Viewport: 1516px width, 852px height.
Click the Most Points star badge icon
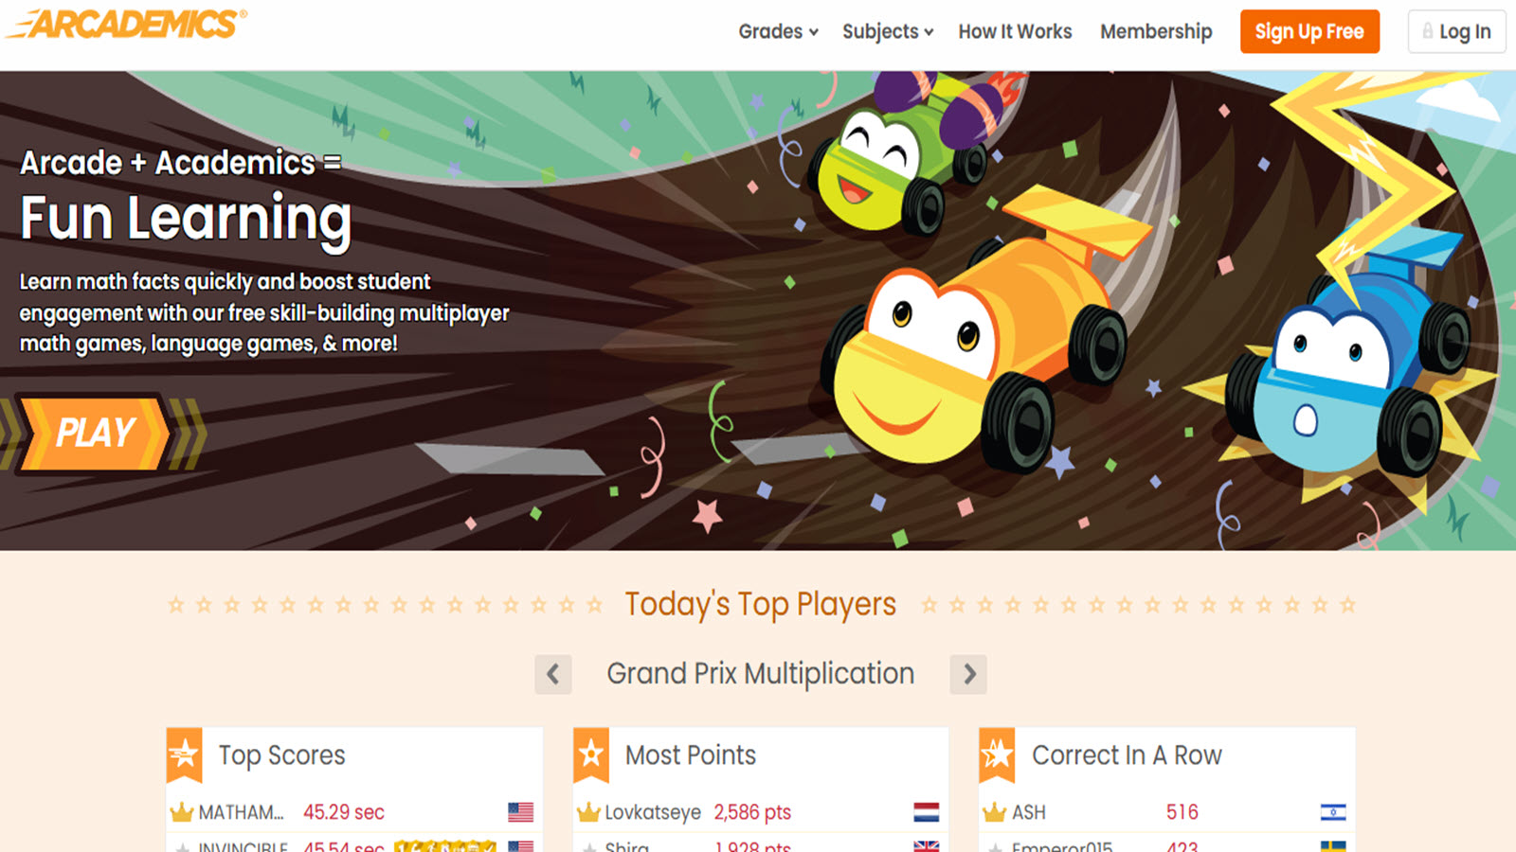click(591, 754)
